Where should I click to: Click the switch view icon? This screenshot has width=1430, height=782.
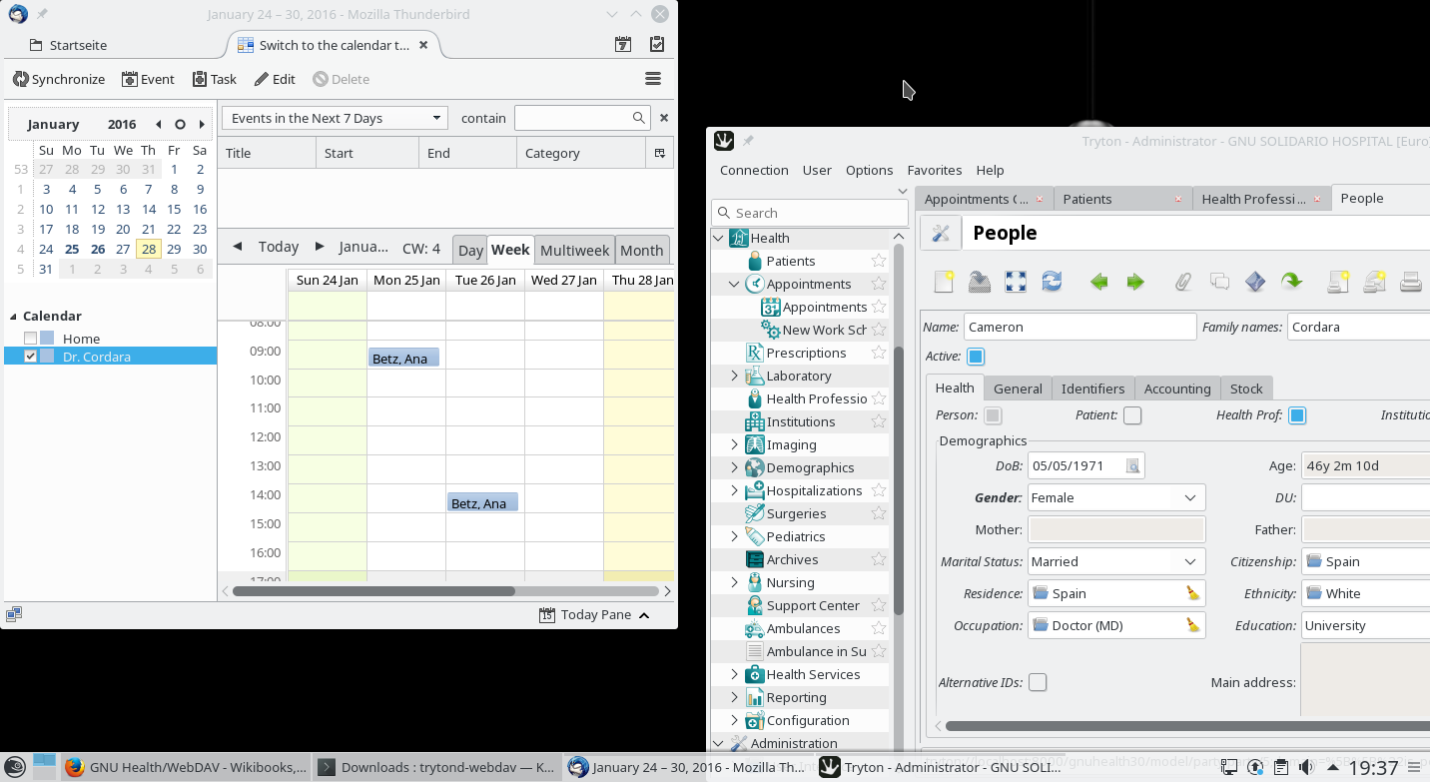point(1016,282)
